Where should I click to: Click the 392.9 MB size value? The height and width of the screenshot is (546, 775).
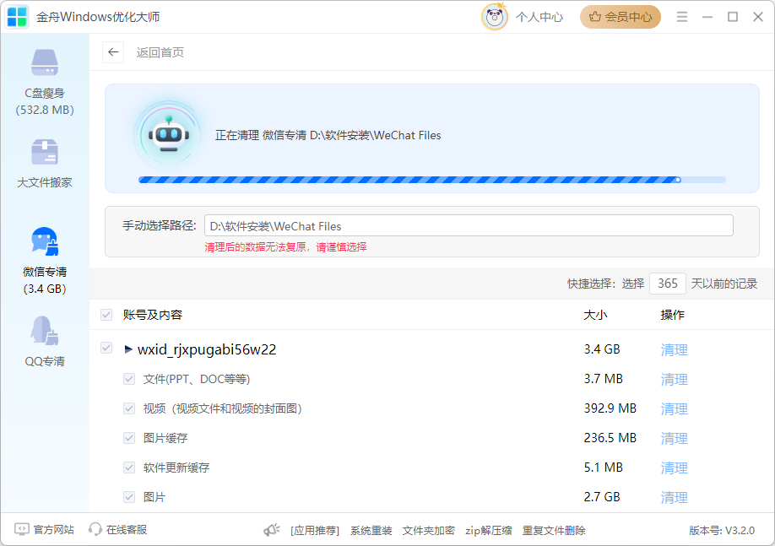610,408
